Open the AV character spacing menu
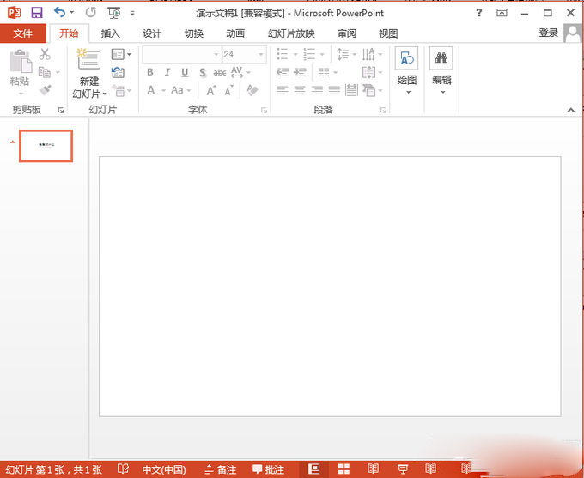This screenshot has width=584, height=478. (x=240, y=72)
